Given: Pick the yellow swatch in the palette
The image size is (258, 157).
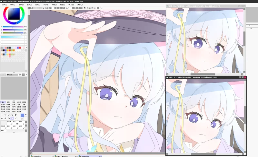Looking at the screenshot, I should coord(7,50).
